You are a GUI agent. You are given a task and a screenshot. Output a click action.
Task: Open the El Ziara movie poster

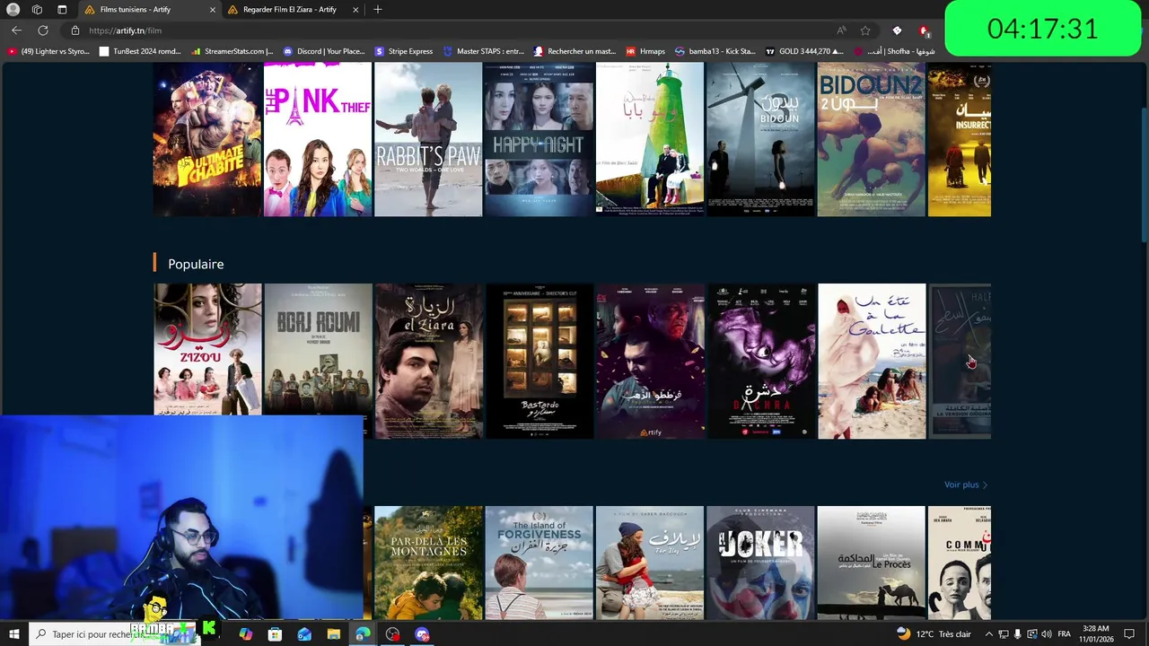(x=428, y=361)
